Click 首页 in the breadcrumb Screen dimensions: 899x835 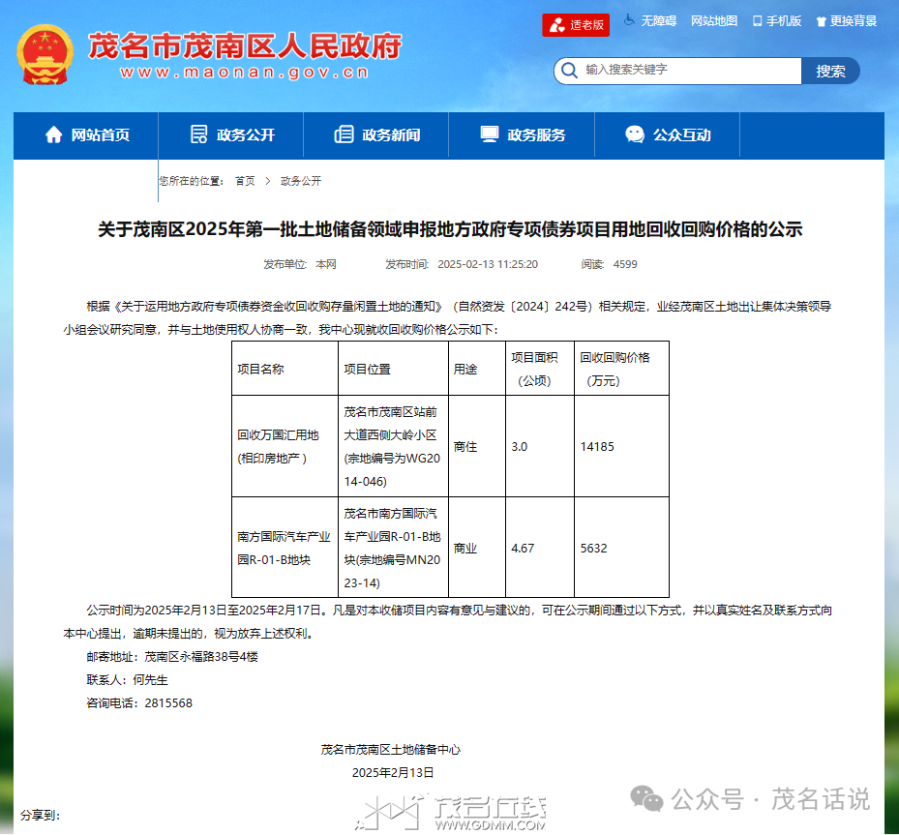[245, 181]
